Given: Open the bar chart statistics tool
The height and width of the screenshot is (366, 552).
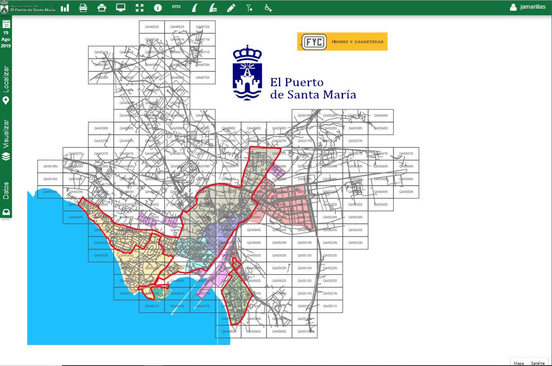Looking at the screenshot, I should [x=65, y=8].
